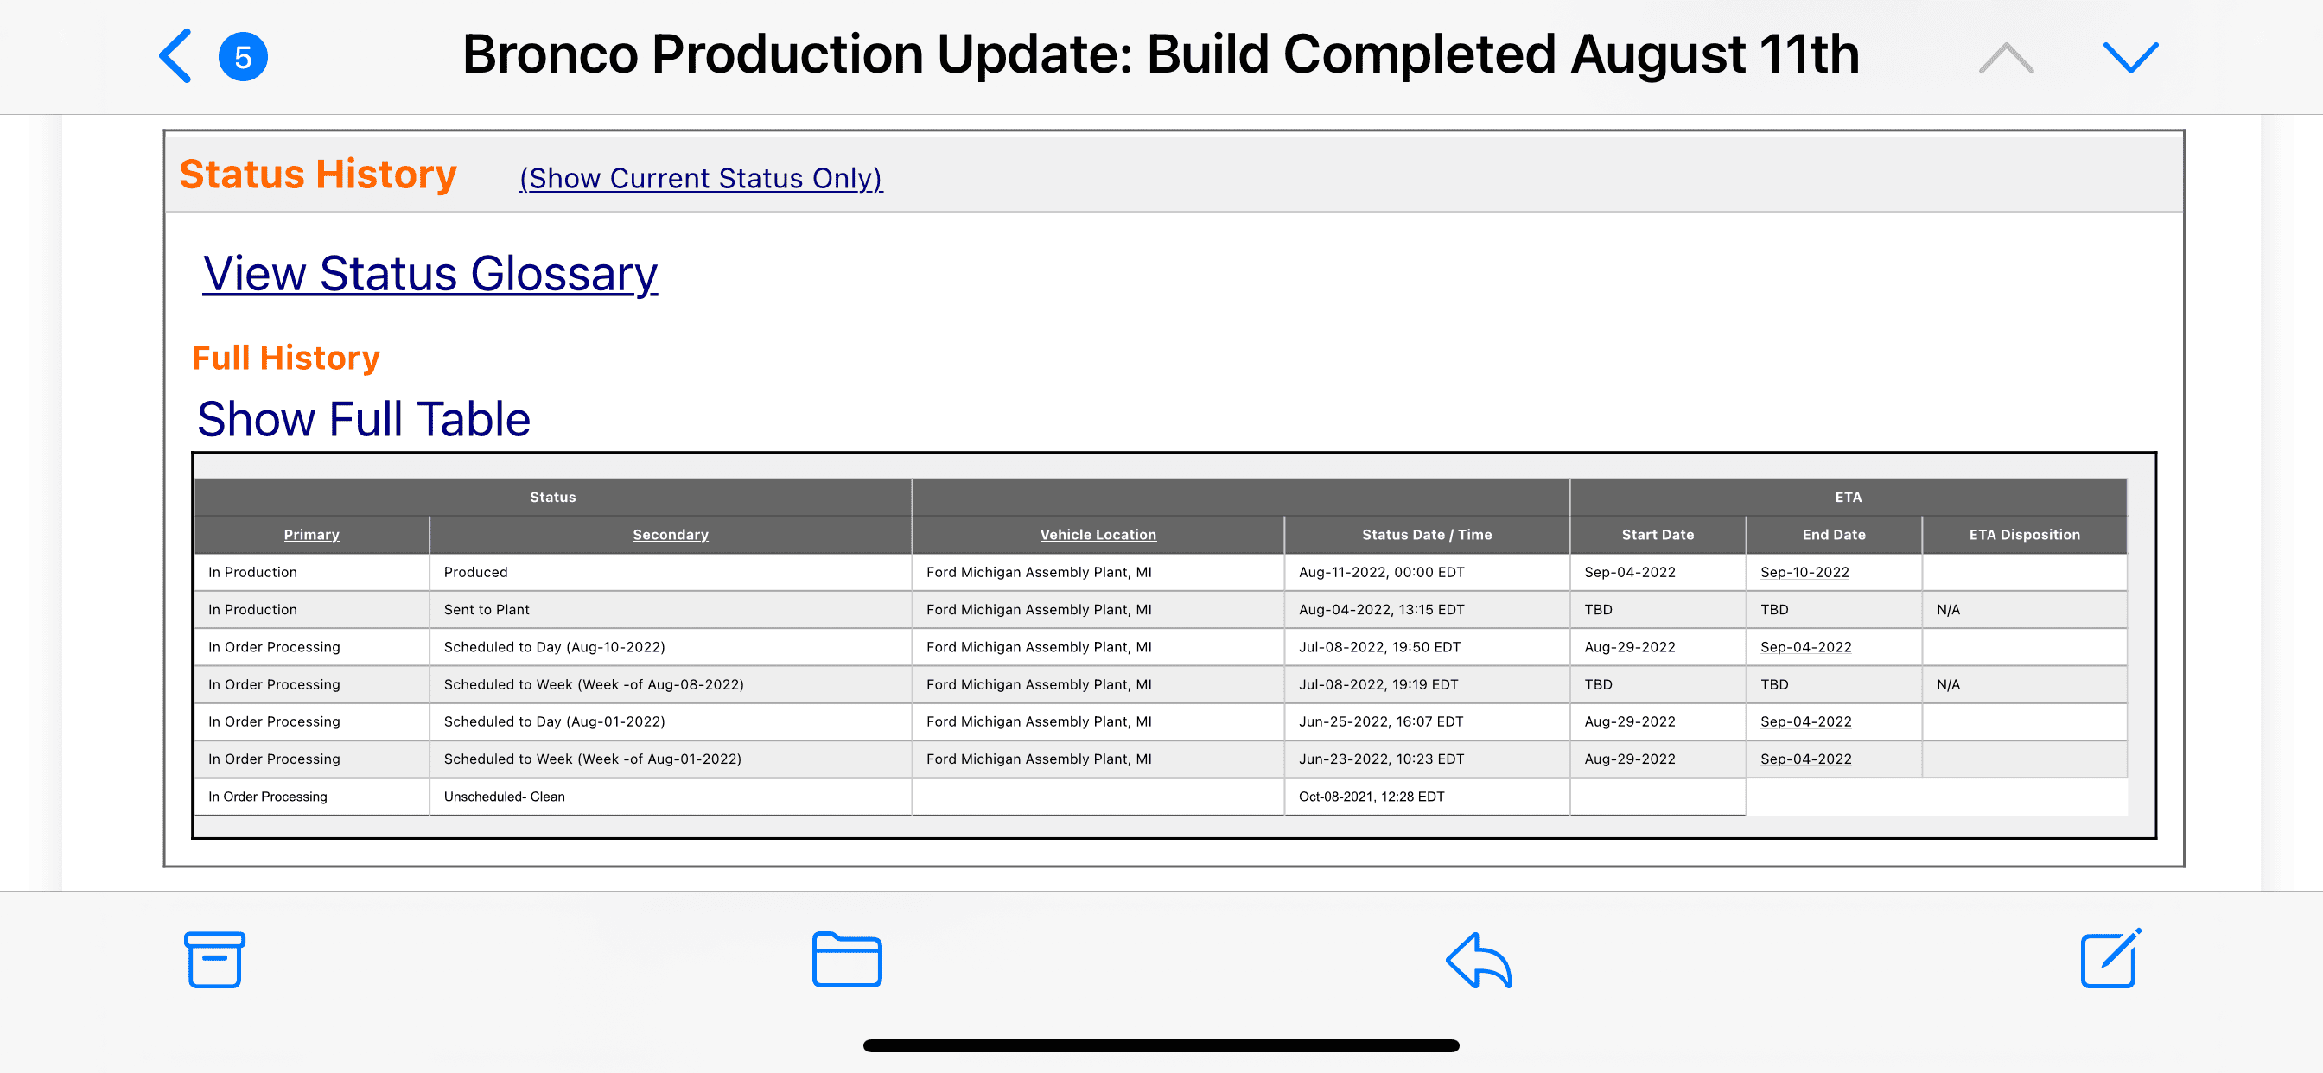Tap the email subject title
Viewport: 2323px width, 1073px height.
(1161, 54)
